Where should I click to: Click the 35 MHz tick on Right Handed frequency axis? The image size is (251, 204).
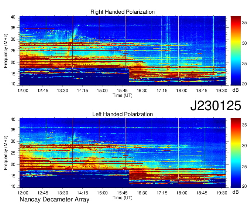point(13,28)
